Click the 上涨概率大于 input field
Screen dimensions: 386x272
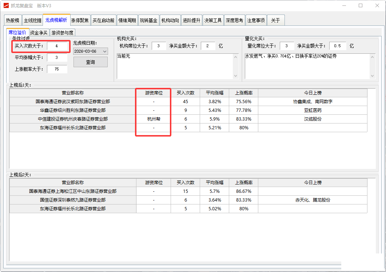point(57,69)
